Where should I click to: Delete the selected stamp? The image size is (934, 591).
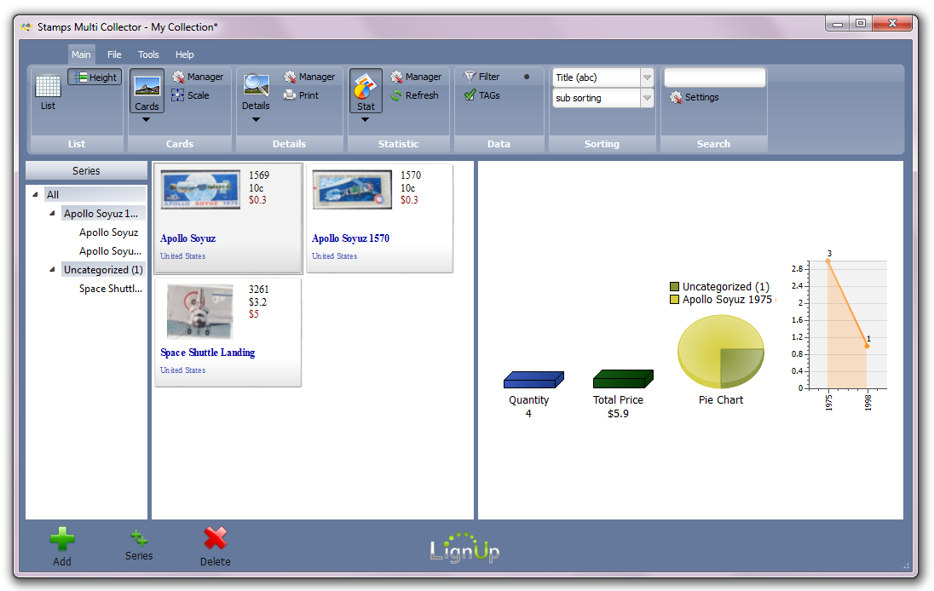click(x=215, y=546)
